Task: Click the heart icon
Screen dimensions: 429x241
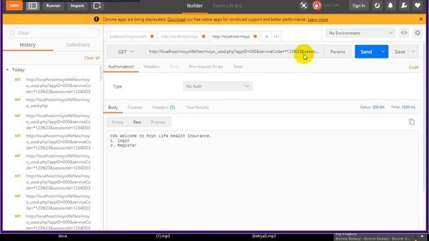Action: [x=418, y=6]
